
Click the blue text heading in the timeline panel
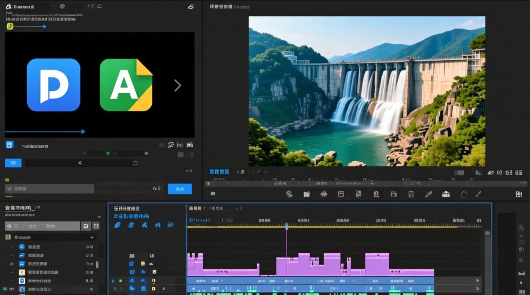(131, 216)
